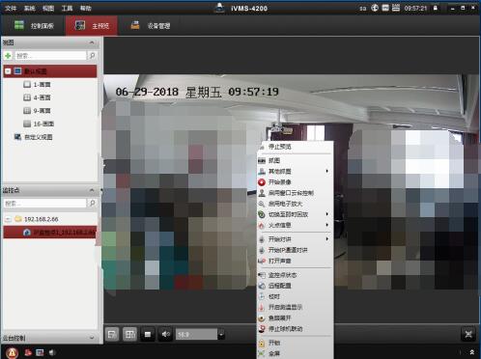Select the highlighted IP camera channel row
The height and width of the screenshot is (359, 481).
[x=50, y=232]
